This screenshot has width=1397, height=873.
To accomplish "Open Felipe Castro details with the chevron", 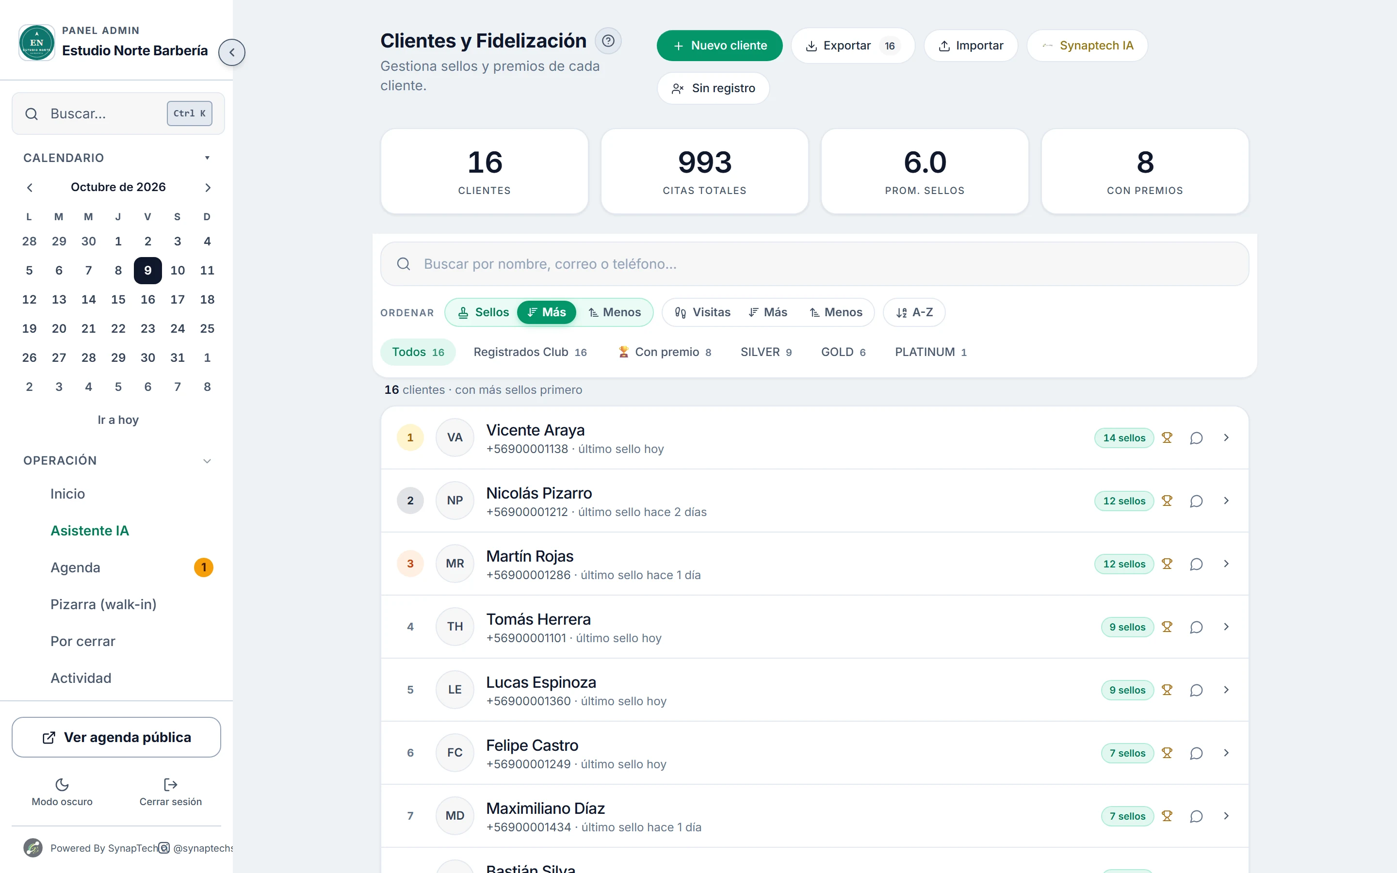I will pos(1226,753).
